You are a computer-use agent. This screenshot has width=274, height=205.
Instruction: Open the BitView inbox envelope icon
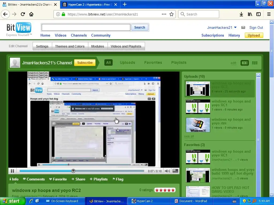tap(243, 27)
